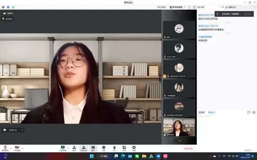Click the invite participants icon

point(74,148)
